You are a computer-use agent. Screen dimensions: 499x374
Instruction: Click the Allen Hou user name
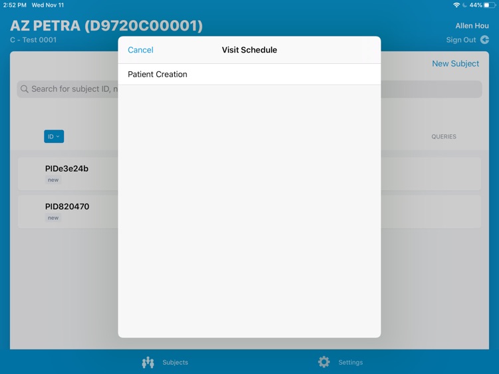pyautogui.click(x=472, y=26)
